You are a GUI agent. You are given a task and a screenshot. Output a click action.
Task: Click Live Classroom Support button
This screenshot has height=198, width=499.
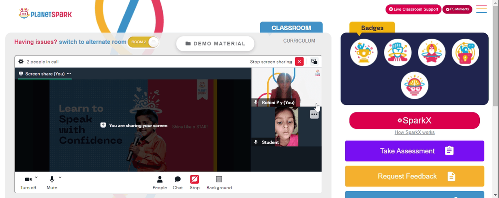[413, 9]
